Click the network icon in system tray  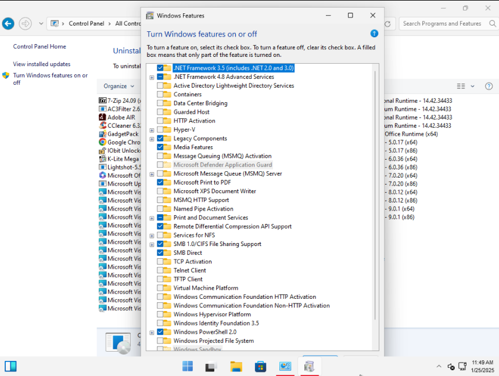462,366
